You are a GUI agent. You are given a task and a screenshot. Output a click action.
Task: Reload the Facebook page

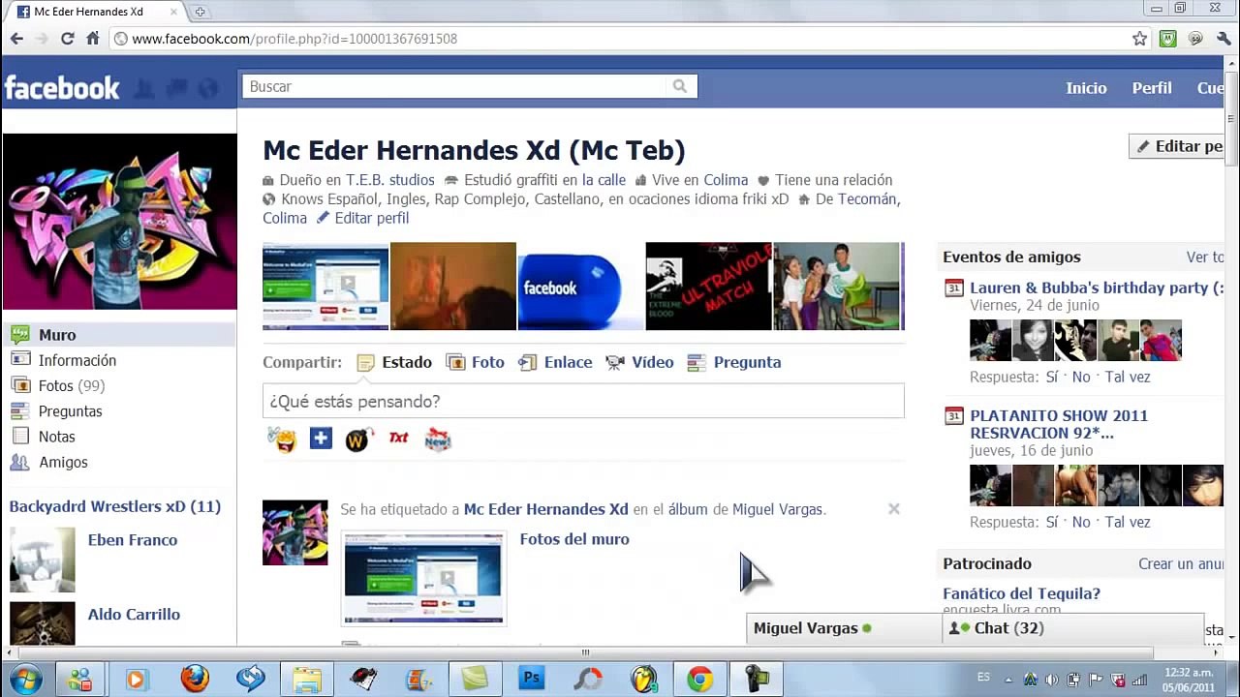pyautogui.click(x=67, y=39)
